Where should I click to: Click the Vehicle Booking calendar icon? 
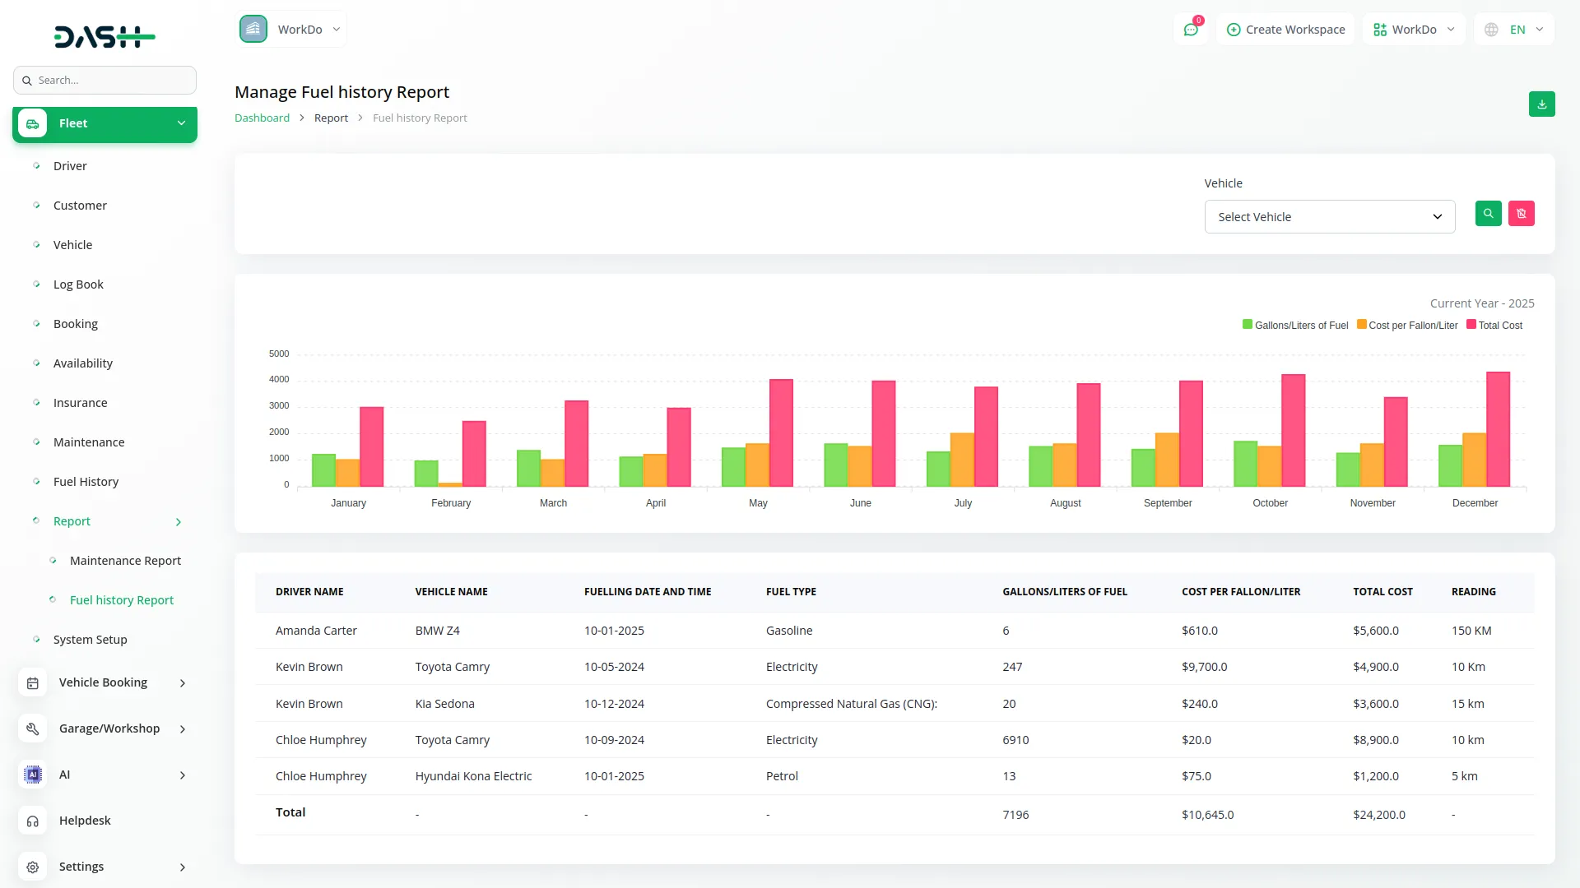[33, 683]
